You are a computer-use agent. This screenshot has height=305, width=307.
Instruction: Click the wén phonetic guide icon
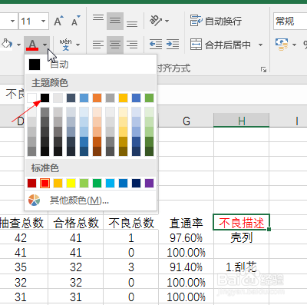(65, 45)
